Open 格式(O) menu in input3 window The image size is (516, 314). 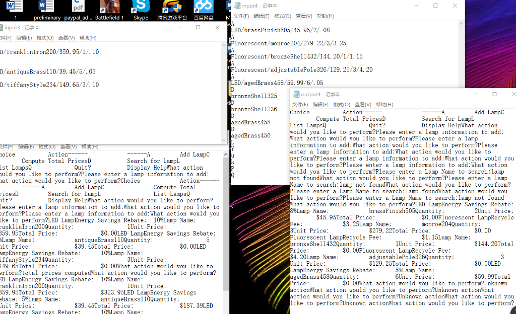[45, 38]
